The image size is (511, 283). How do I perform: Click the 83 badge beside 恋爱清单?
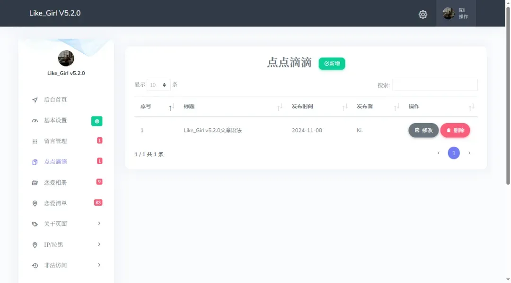tap(98, 202)
